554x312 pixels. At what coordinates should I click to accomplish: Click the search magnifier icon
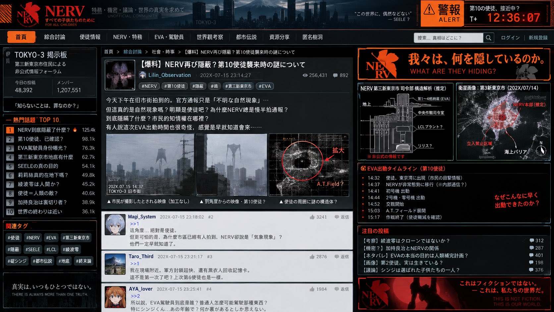tap(488, 38)
